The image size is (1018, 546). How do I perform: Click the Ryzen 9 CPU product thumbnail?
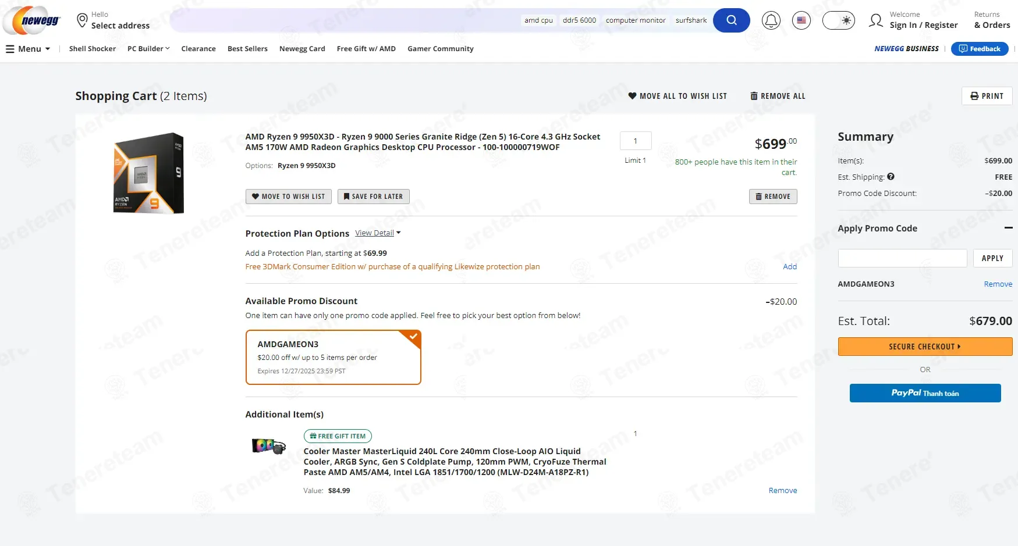pos(149,173)
